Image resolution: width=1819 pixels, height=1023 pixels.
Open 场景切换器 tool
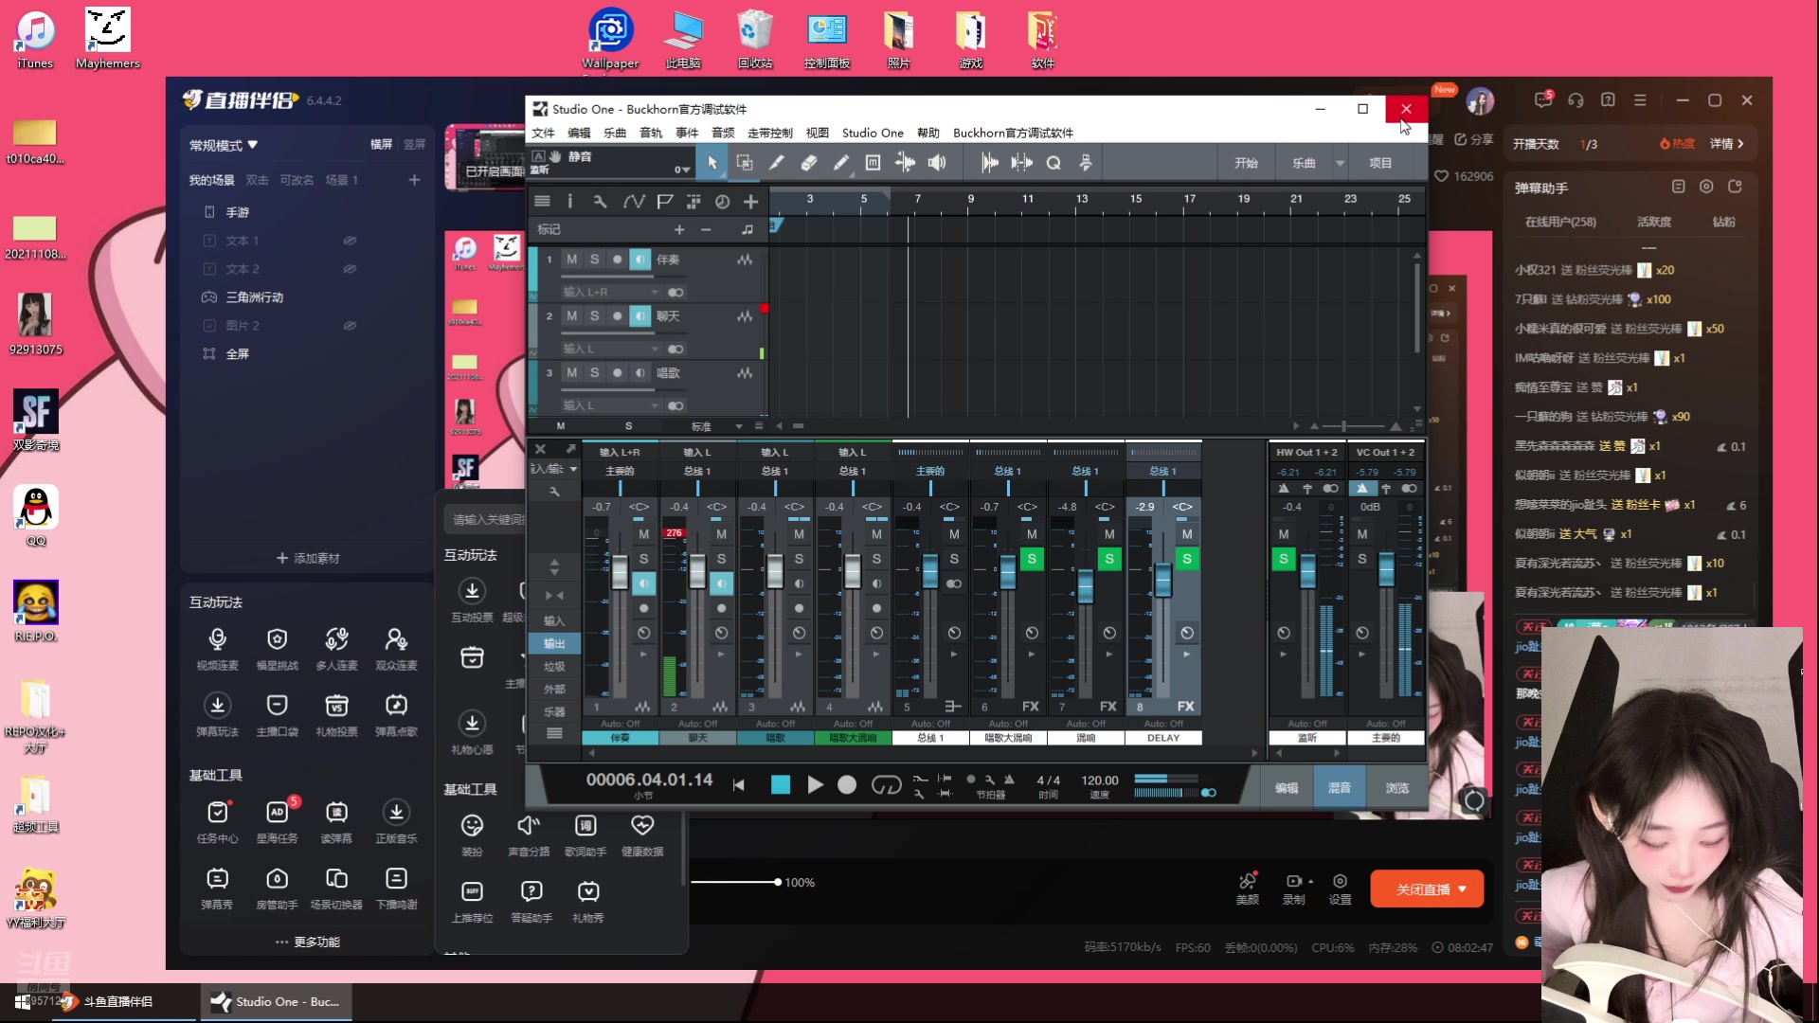pos(336,888)
